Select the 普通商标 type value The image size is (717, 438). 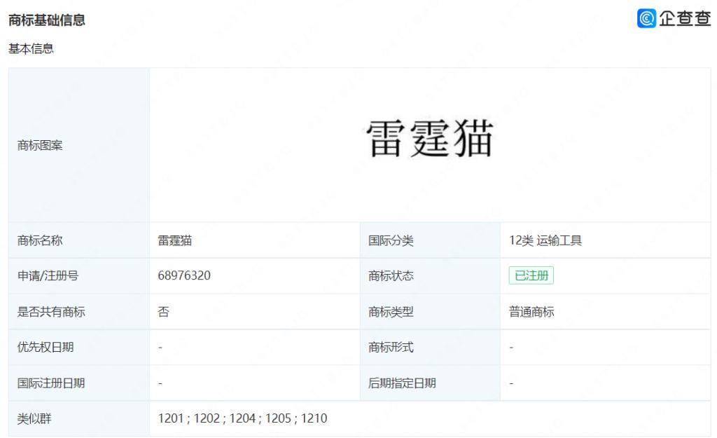(x=529, y=311)
